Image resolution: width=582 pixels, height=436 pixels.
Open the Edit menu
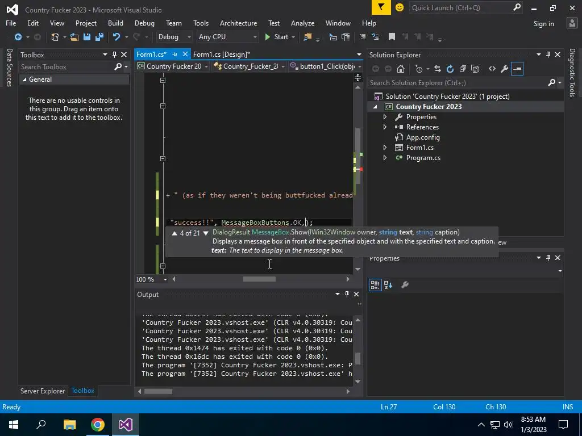[32, 23]
